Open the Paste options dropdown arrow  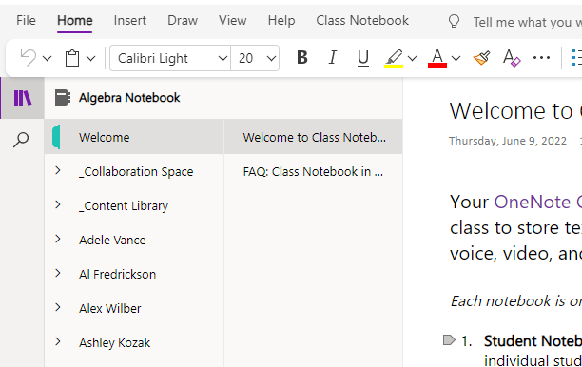91,58
